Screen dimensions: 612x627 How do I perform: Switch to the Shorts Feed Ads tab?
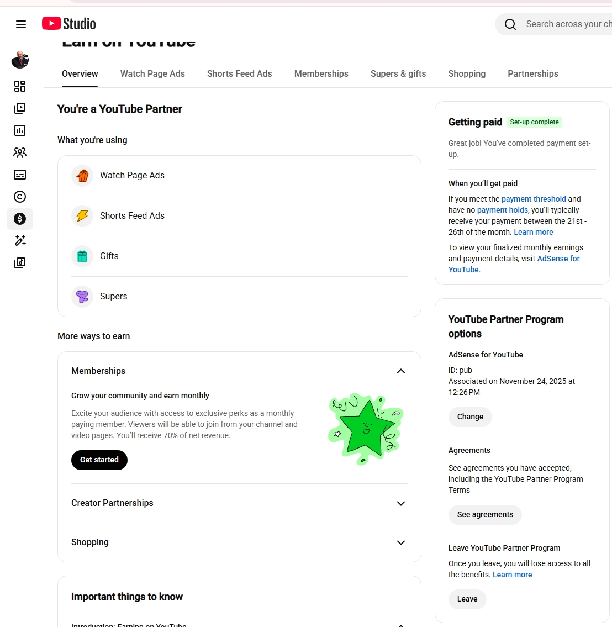click(x=240, y=74)
